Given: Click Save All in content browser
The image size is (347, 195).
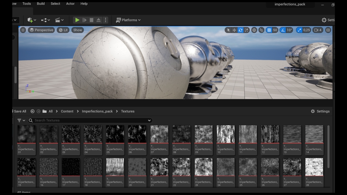Looking at the screenshot, I should click(20, 111).
